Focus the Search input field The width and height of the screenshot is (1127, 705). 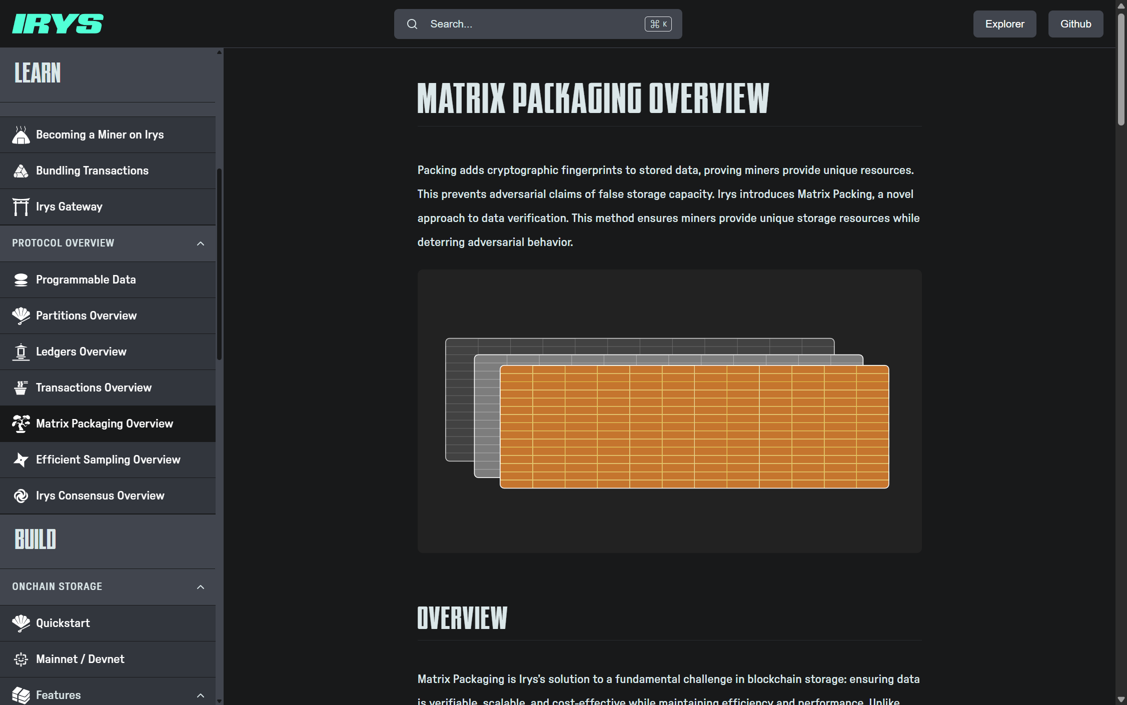point(538,24)
